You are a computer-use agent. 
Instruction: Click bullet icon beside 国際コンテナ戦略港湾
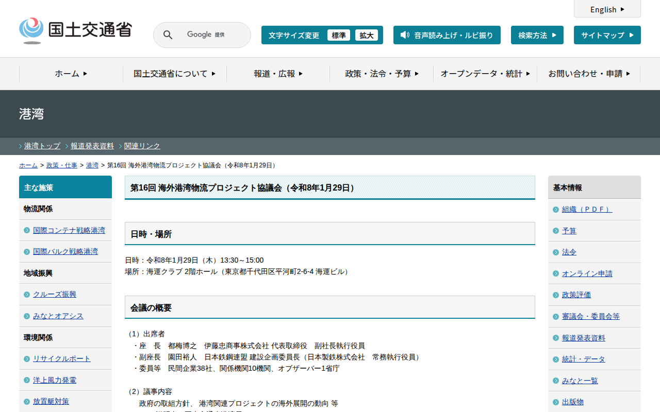coord(27,230)
